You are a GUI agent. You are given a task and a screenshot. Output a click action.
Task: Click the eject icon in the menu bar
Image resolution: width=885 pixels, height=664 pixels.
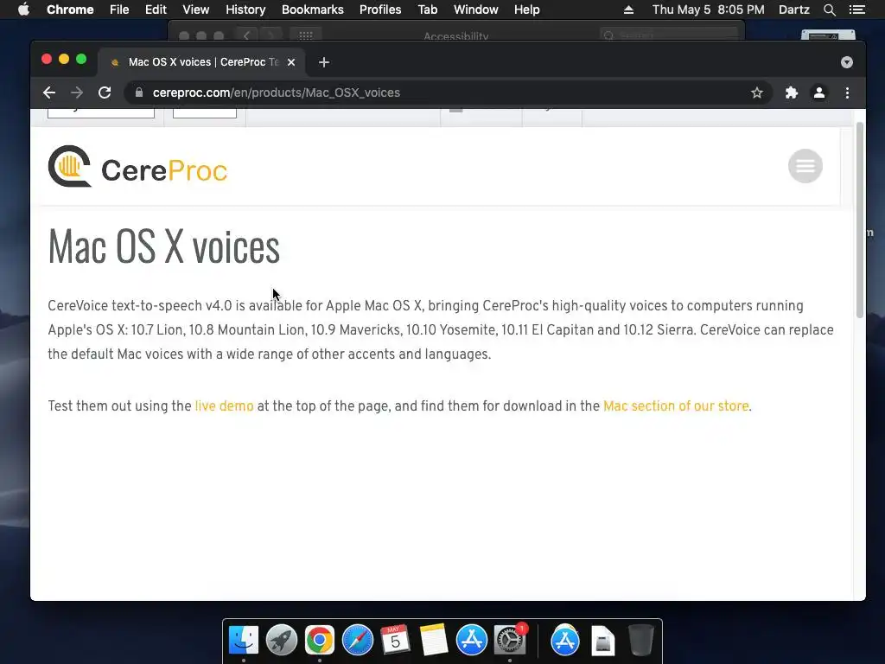point(629,10)
